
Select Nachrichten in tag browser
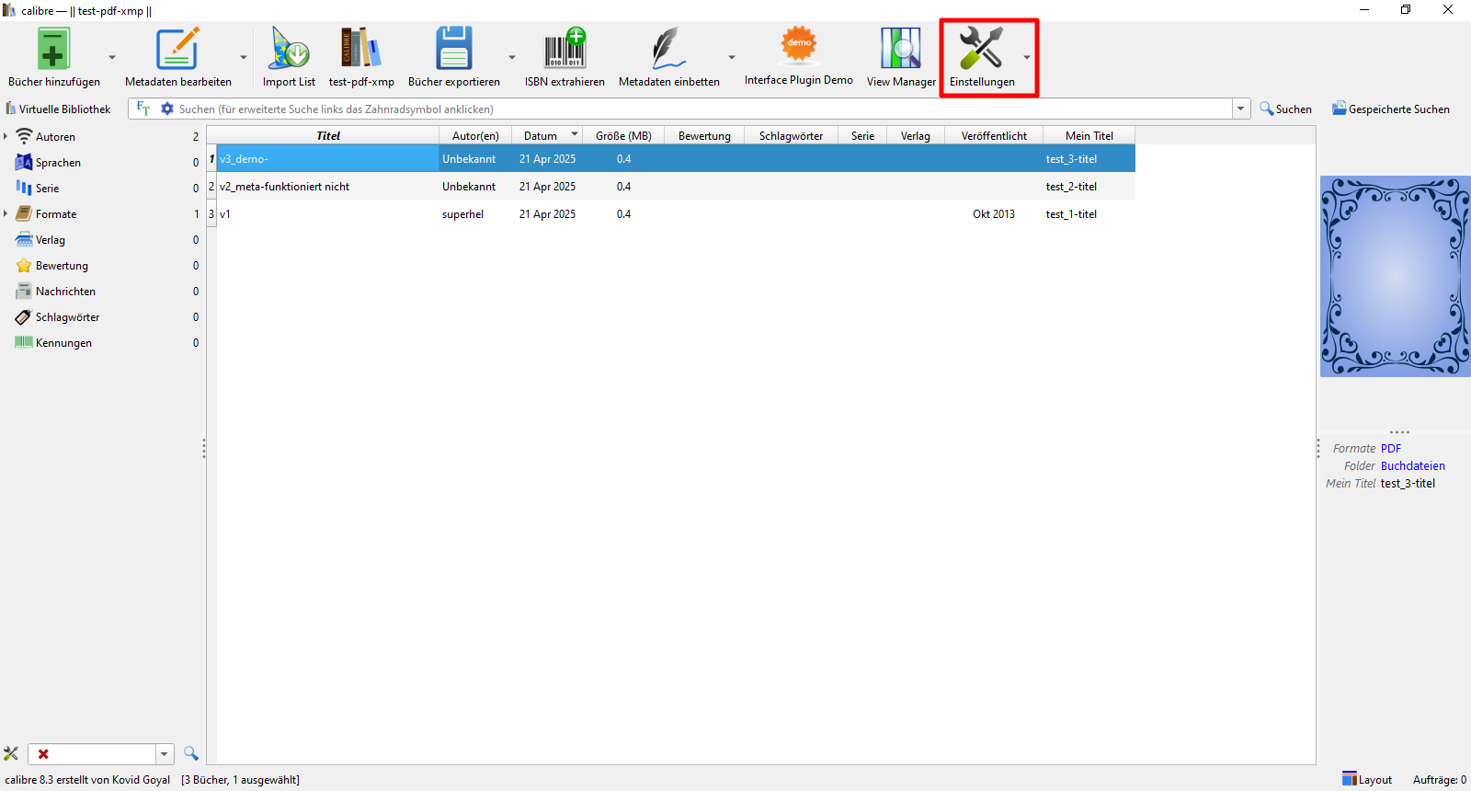tap(65, 292)
